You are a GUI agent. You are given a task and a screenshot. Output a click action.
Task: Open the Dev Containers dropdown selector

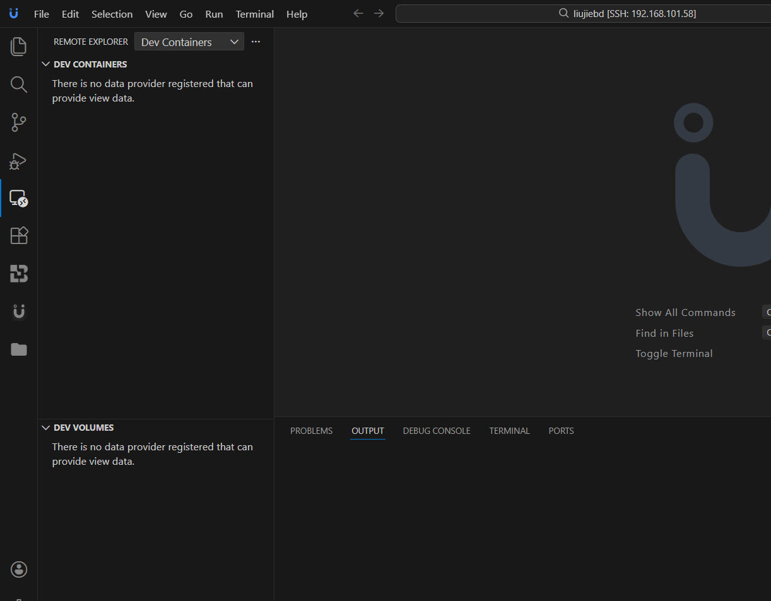pos(189,42)
